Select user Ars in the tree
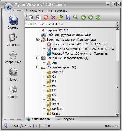Viewport: 122px width, 131px height. click(x=54, y=63)
